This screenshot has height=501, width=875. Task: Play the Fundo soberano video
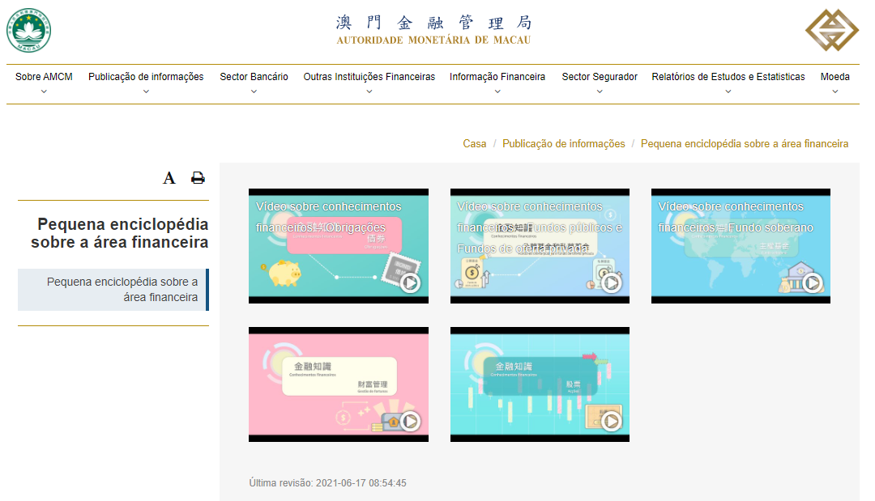click(x=813, y=282)
